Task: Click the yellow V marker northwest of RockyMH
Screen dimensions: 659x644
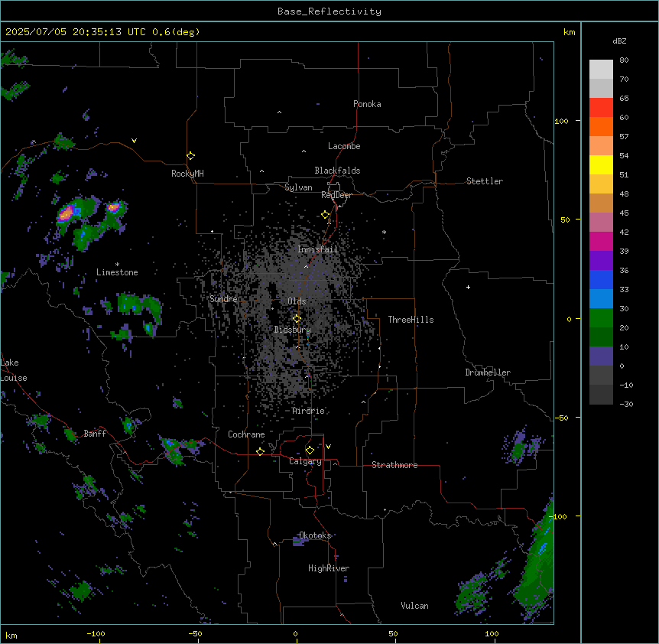Action: pos(134,141)
